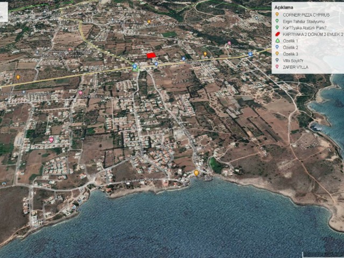The image size is (344, 258).
Task: Click the grey-blue Villa Soyk?r legend pin
Action: 277,60
